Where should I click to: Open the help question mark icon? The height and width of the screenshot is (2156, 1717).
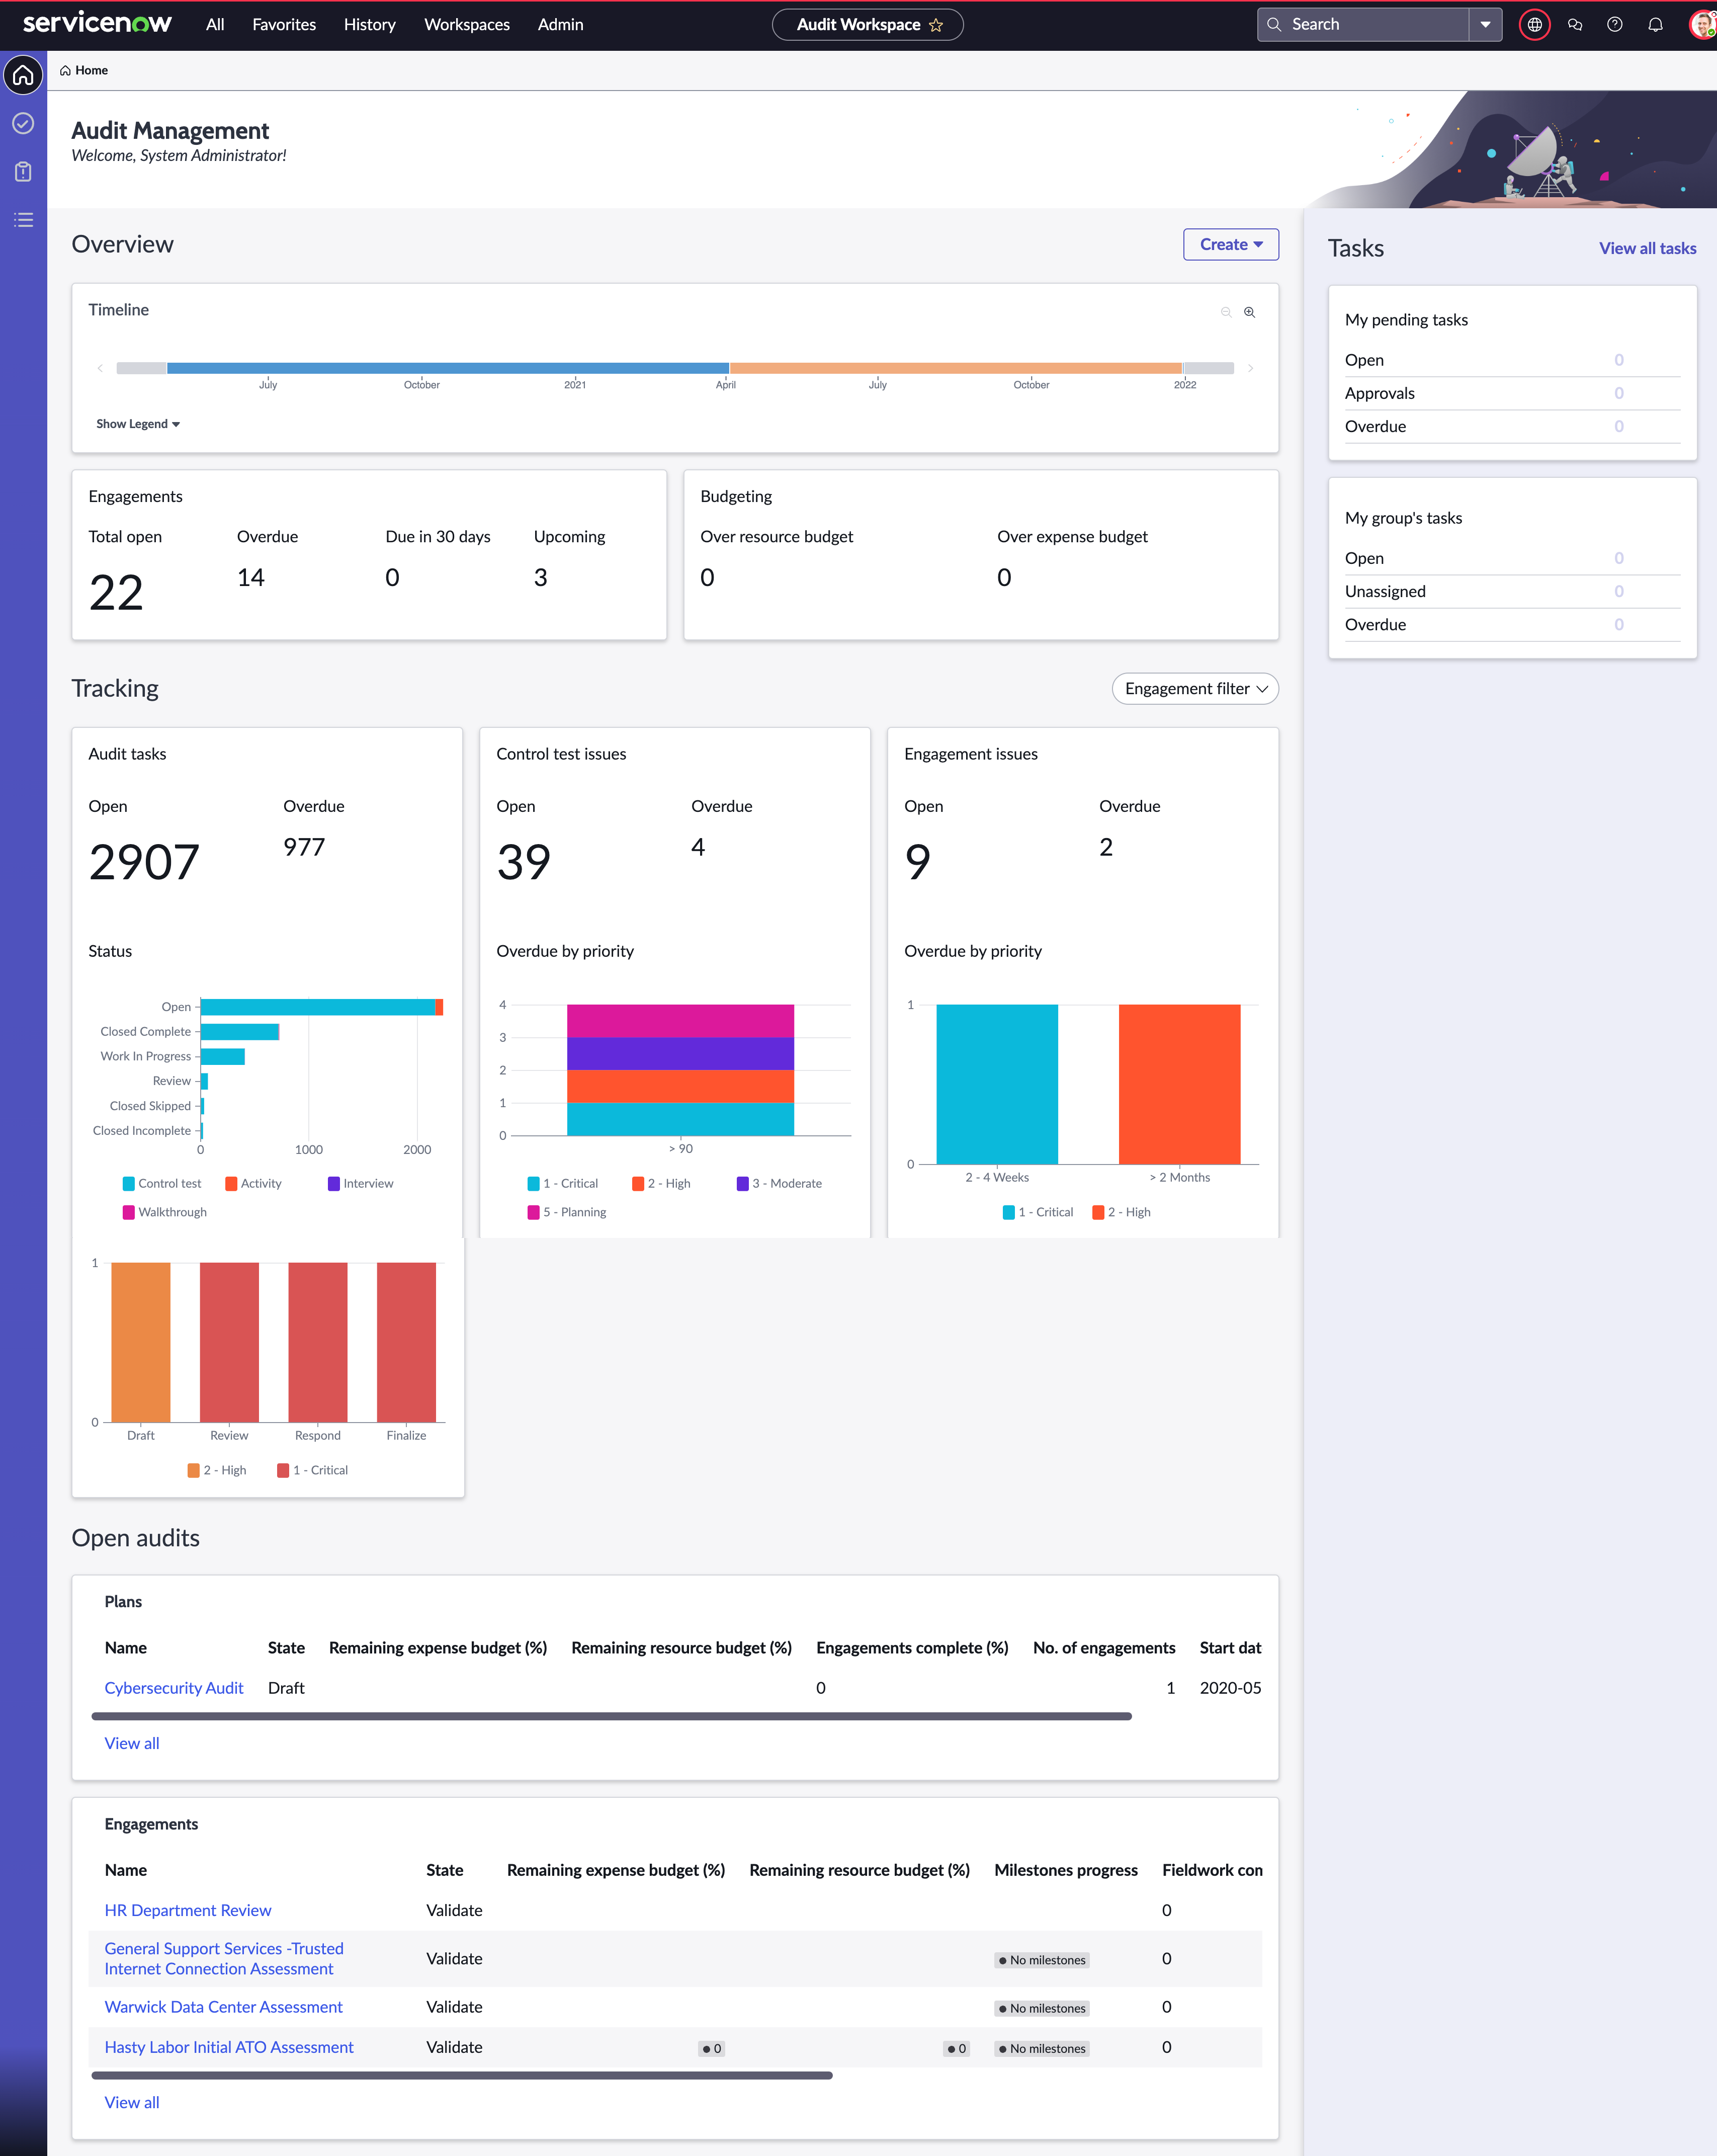tap(1614, 24)
